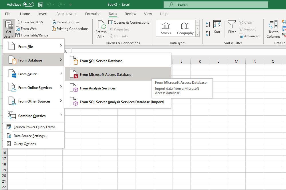Select column O header
286x190 pixels.
(273, 62)
